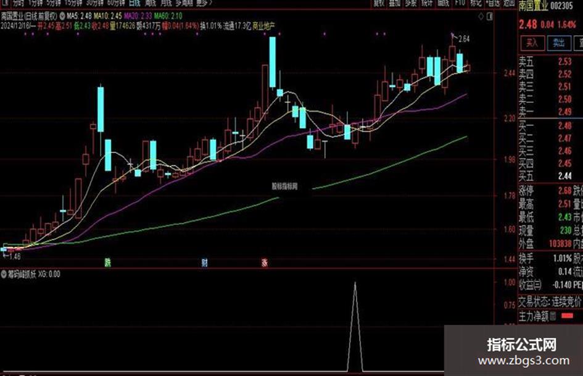
Task: Click the MA60: 2.10 indicator label
Action: [x=168, y=16]
